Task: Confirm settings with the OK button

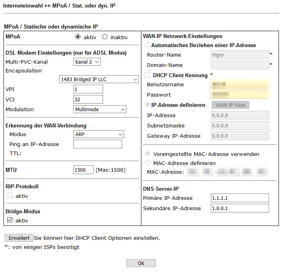Action: 141,264
